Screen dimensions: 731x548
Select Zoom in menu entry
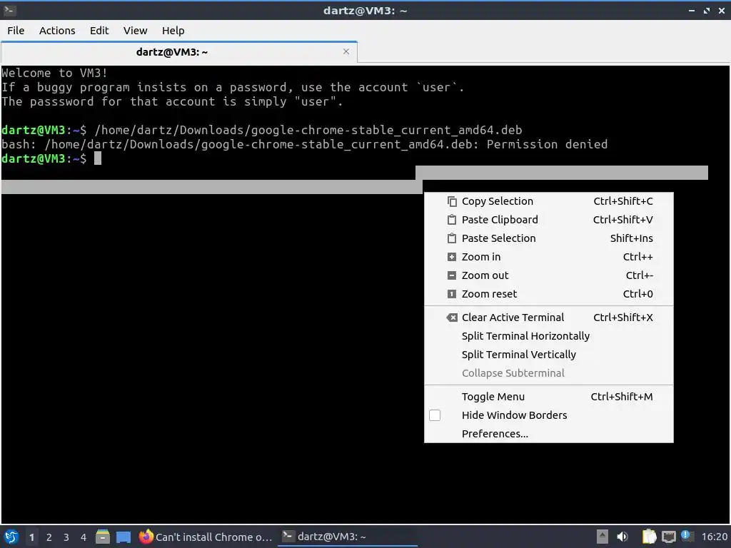click(x=549, y=257)
